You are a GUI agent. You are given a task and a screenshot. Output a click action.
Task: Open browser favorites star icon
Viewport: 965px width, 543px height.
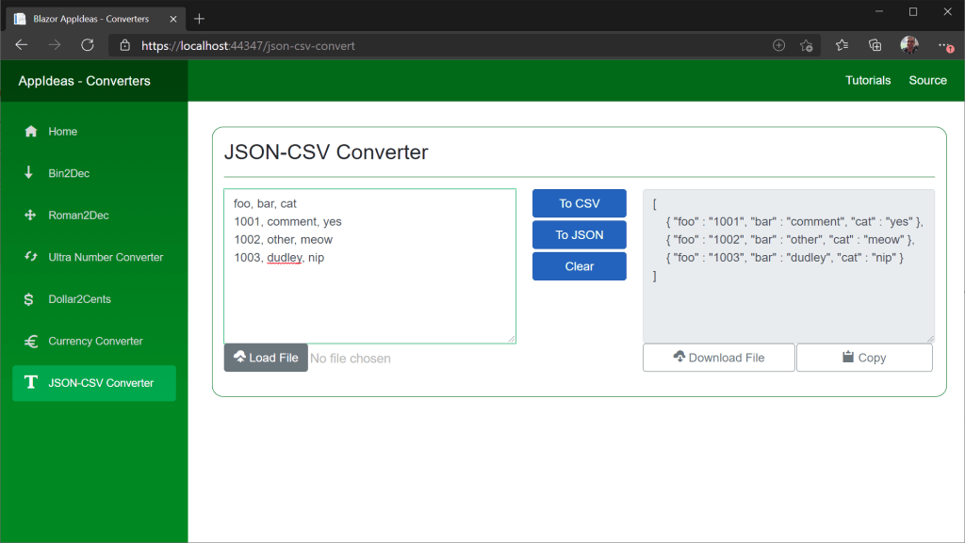tap(842, 45)
